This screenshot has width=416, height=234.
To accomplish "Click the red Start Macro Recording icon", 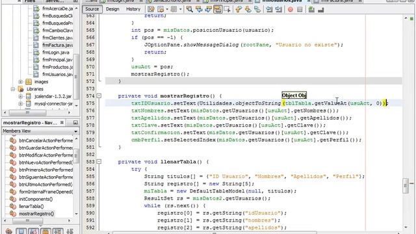I will [x=291, y=10].
